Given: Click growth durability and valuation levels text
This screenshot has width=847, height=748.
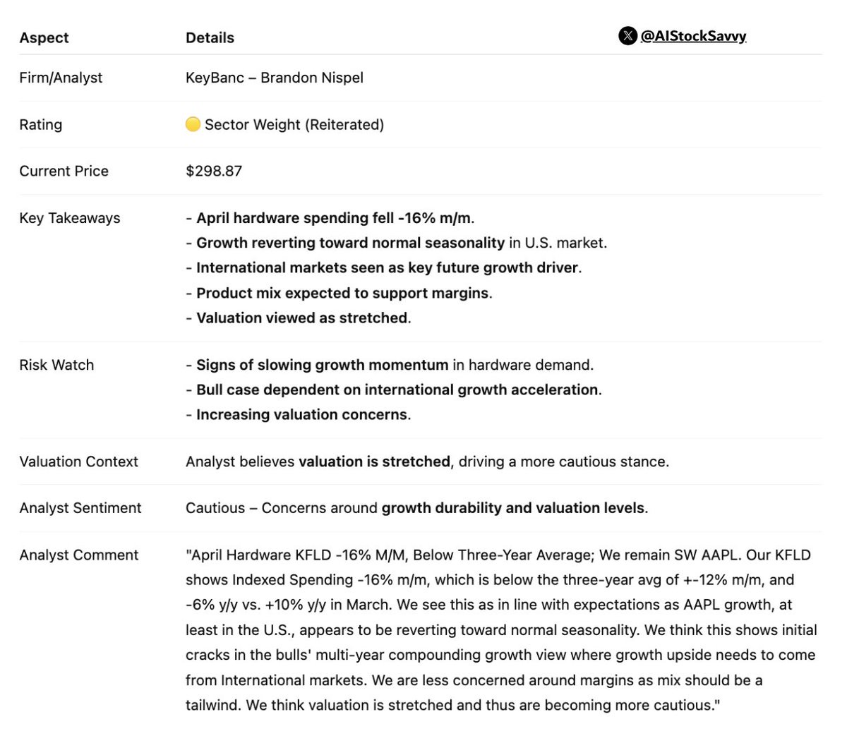Looking at the screenshot, I should pos(513,508).
